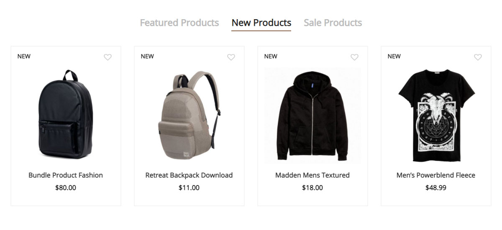Click the $80.00 price
This screenshot has height=230, width=502.
pos(66,187)
